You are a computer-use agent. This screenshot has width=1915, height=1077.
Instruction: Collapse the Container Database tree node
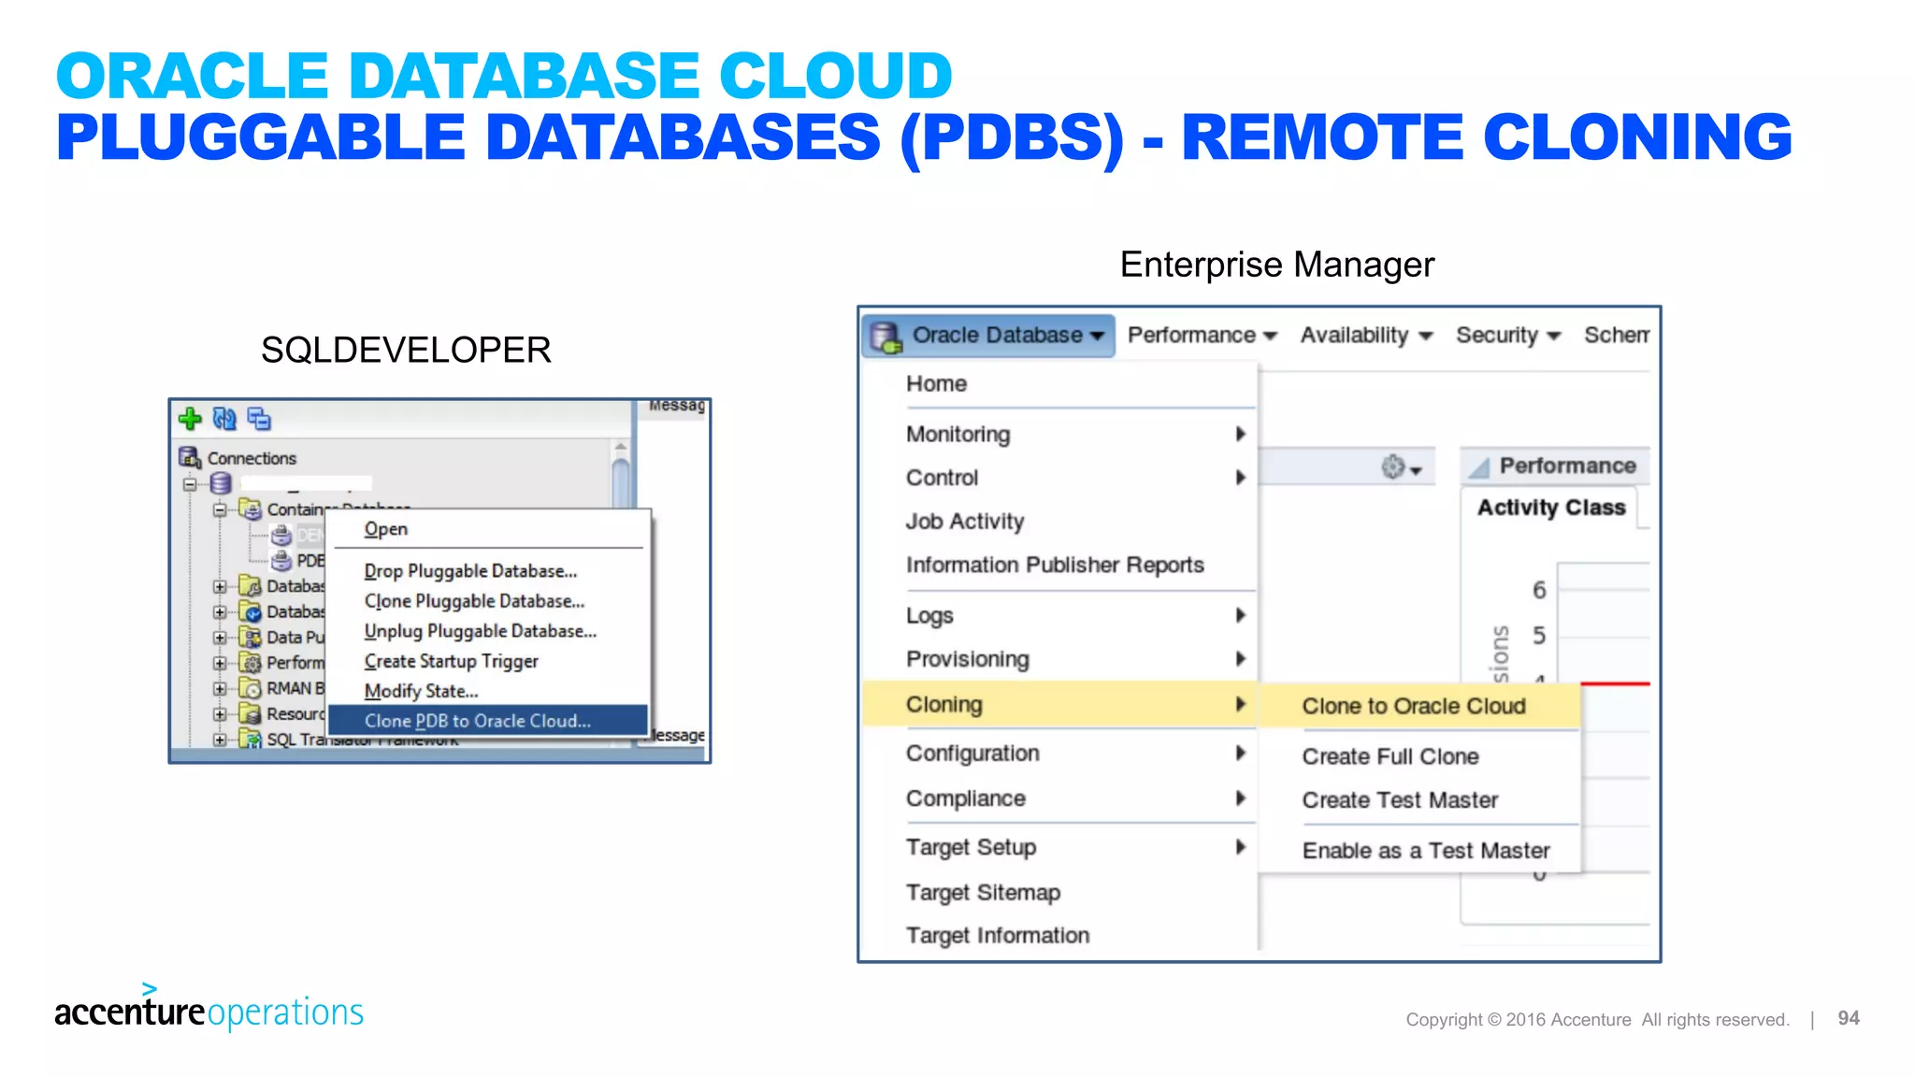point(220,510)
